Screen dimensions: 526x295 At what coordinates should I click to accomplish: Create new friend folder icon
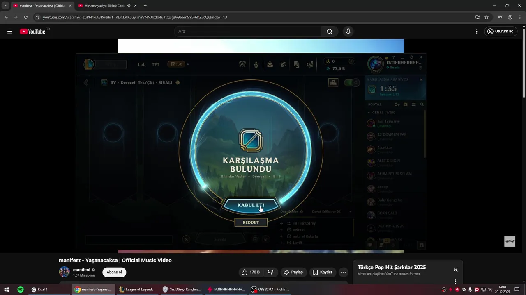click(406, 104)
